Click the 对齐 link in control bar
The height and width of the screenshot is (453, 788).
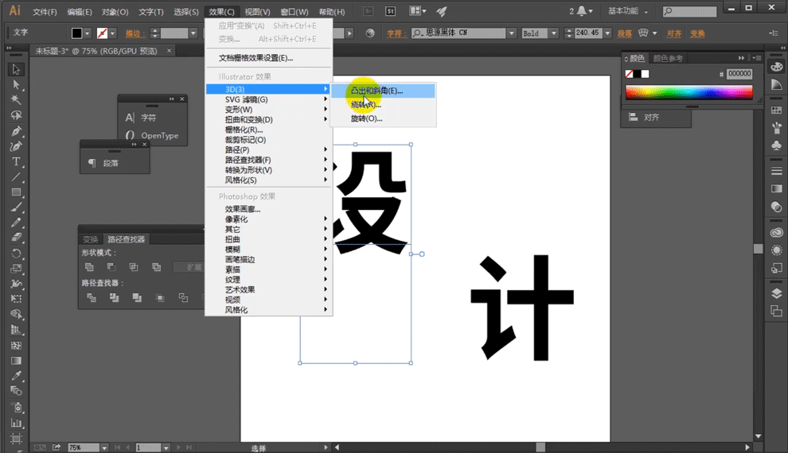[x=674, y=33]
